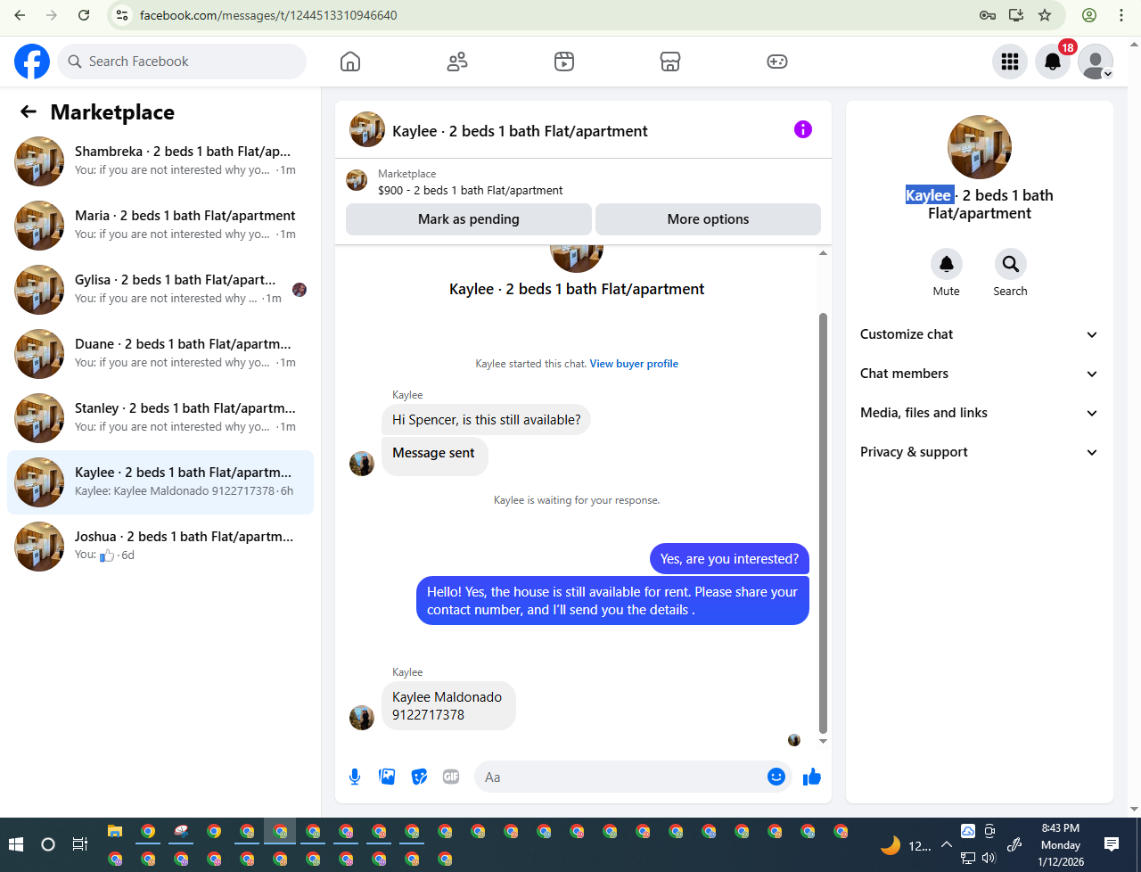The width and height of the screenshot is (1141, 872).
Task: Click browser back arrow
Action: click(20, 15)
